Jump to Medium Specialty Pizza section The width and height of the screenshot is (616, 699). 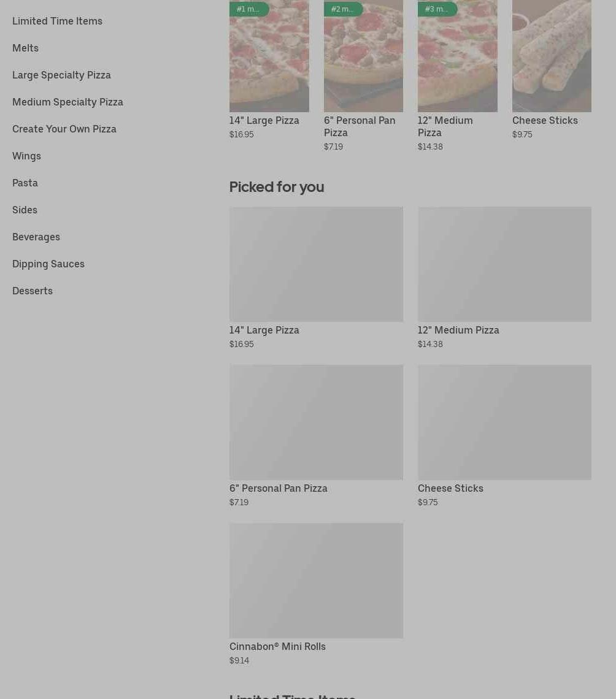[67, 102]
